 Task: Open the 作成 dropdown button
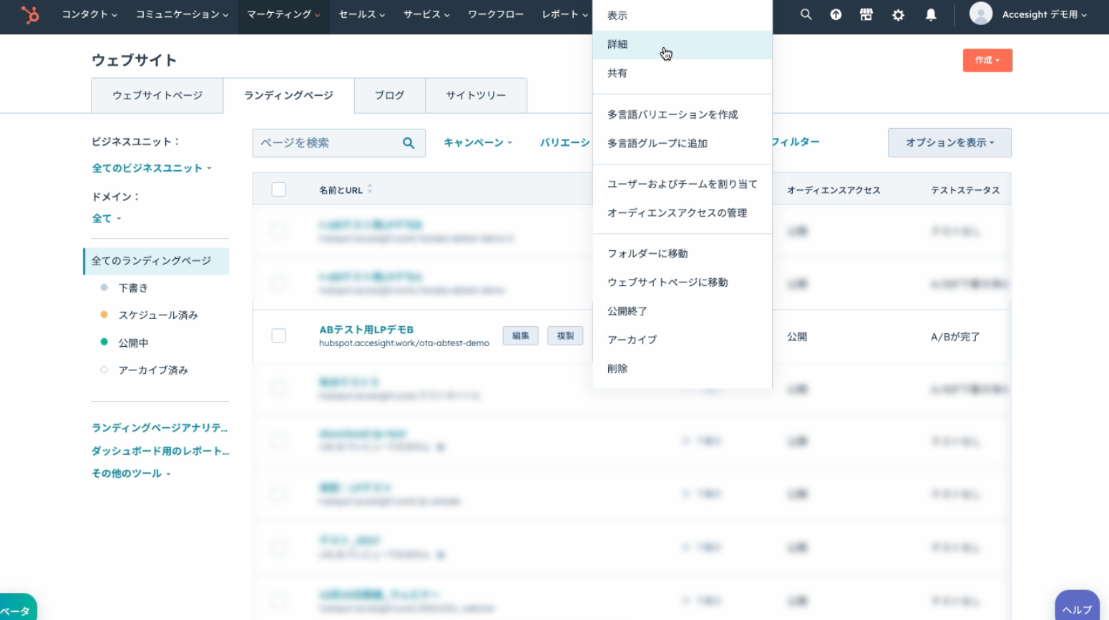pyautogui.click(x=987, y=60)
